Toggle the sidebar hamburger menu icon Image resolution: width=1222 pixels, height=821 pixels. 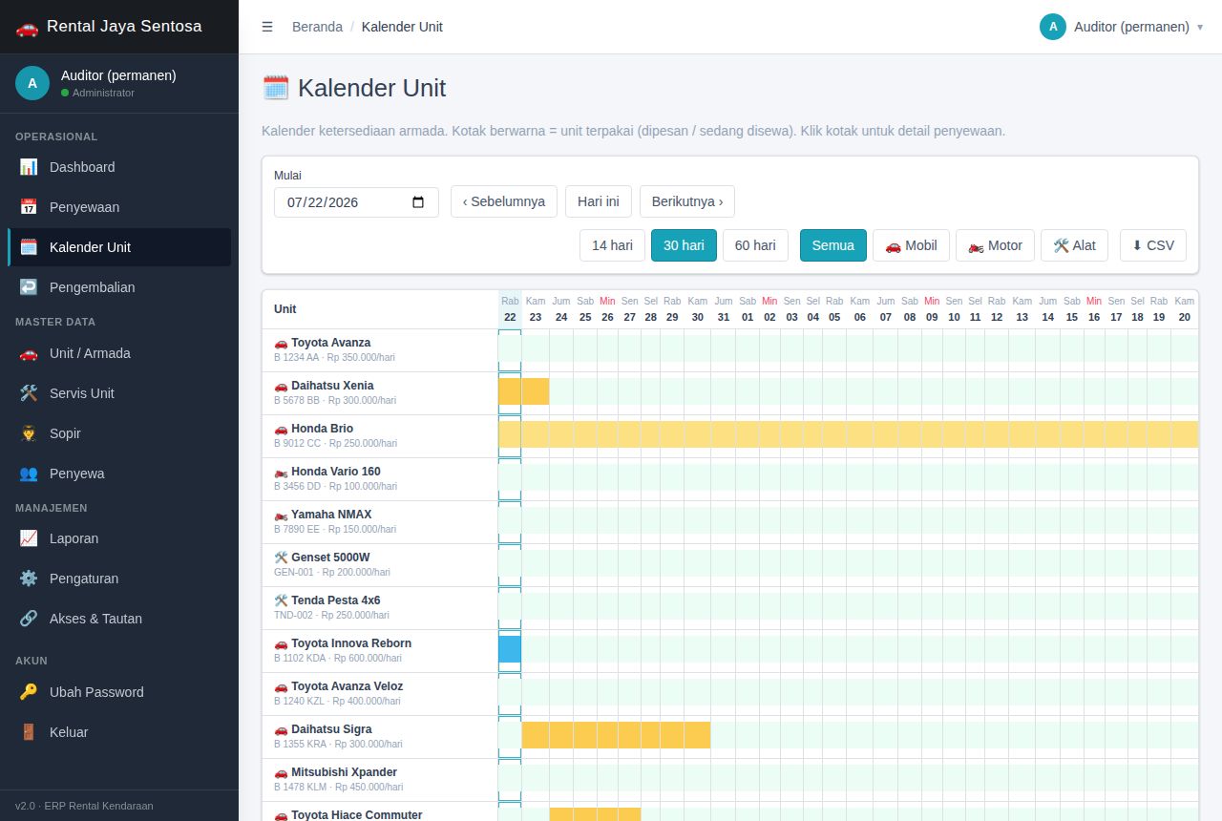click(x=267, y=27)
